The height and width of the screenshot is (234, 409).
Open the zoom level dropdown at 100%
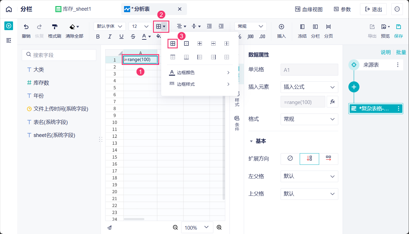coord(197,228)
